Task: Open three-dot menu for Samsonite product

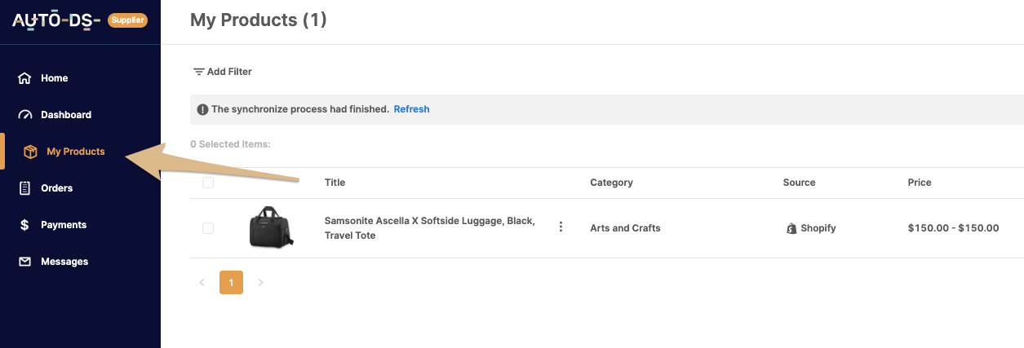Action: tap(561, 227)
